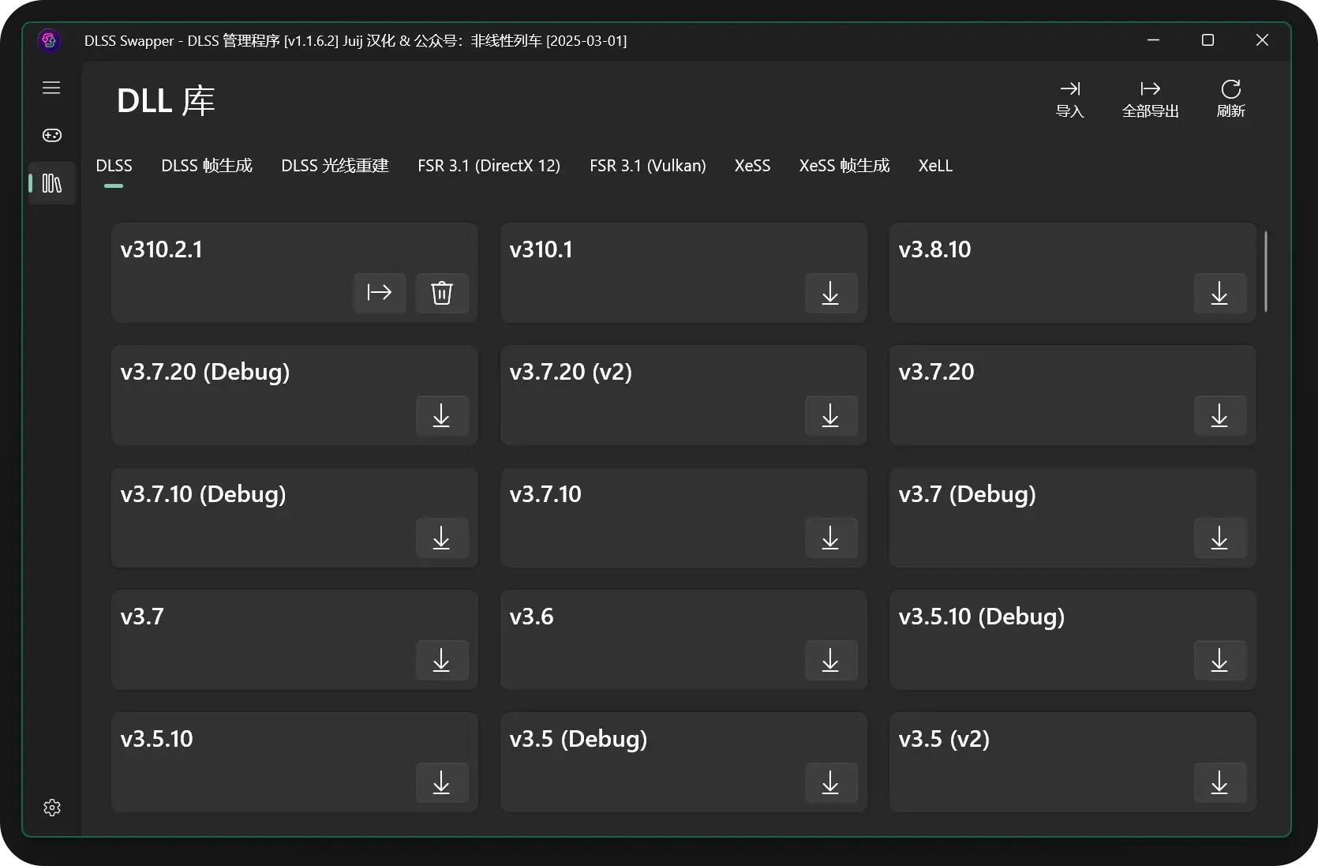Open the hamburger navigation menu
The image size is (1318, 866).
pos(51,88)
